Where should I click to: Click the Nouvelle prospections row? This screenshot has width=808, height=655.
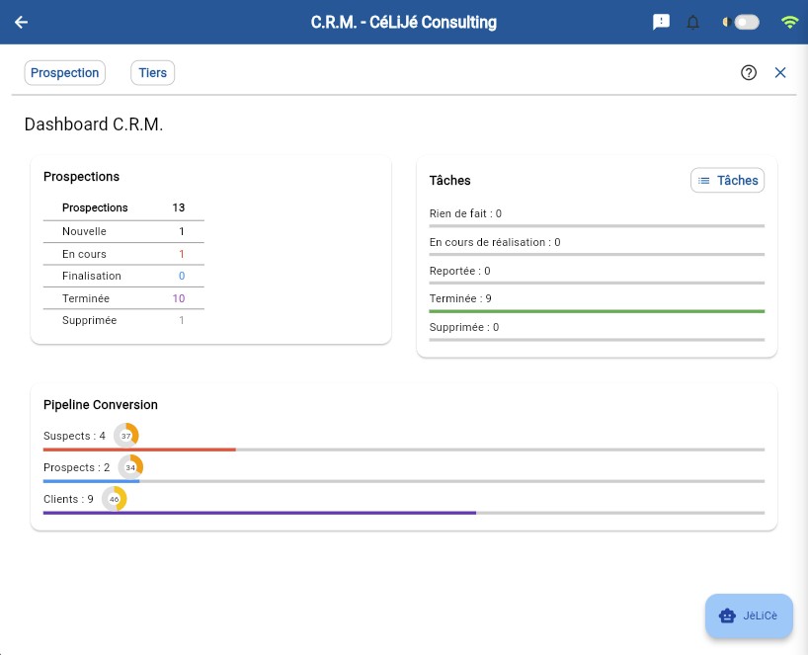[123, 231]
